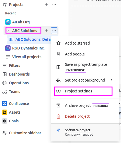Click the plus icon next to Projects
The height and width of the screenshot is (143, 121).
coord(47,5)
